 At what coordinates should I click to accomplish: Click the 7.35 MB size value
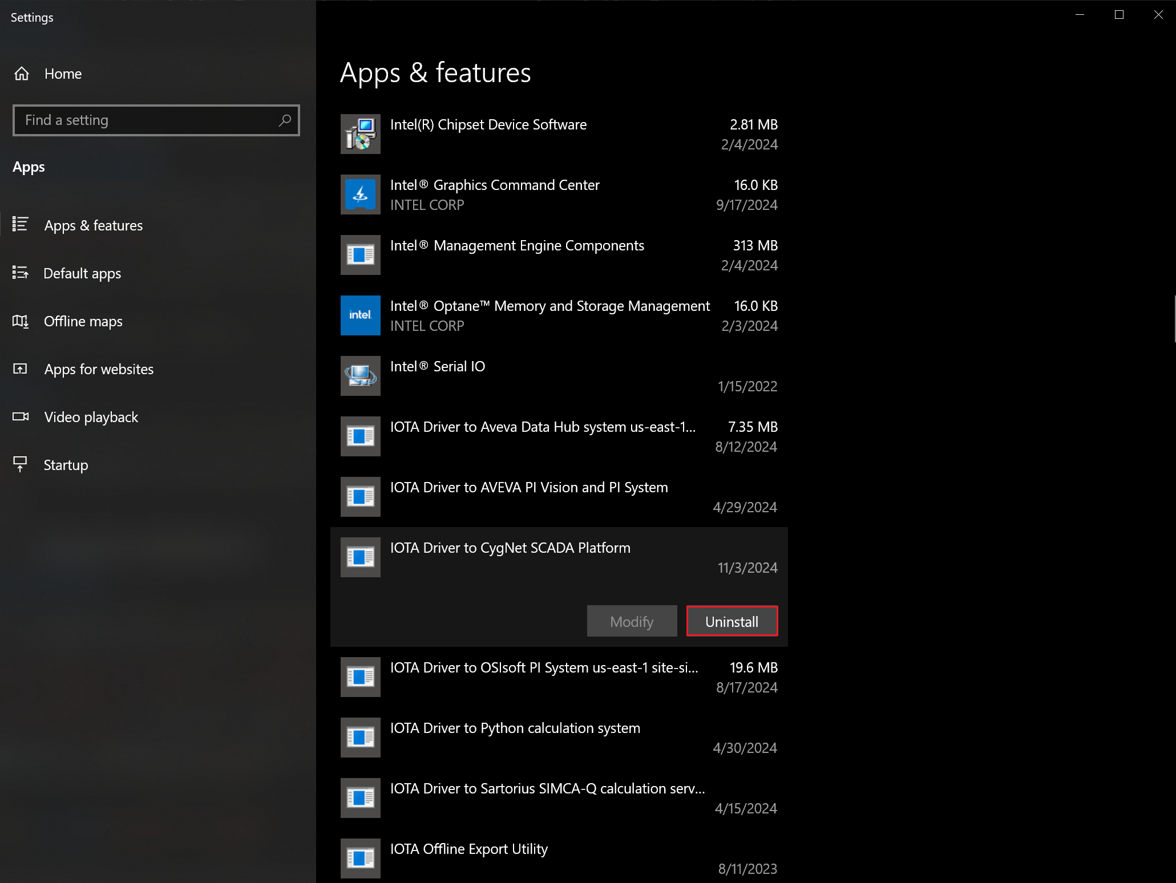coord(753,427)
